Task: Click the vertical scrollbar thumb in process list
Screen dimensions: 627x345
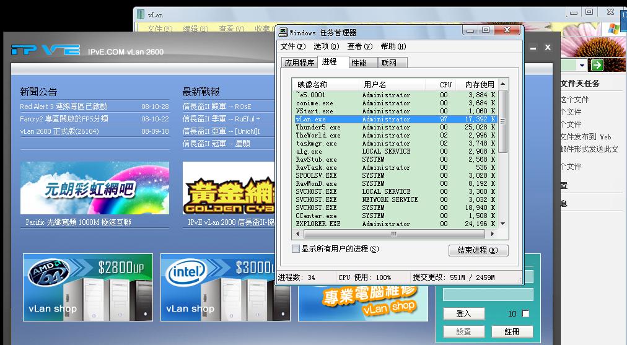Action: pos(502,121)
